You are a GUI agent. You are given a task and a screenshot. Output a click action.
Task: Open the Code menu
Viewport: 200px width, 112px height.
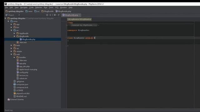pos(31,7)
